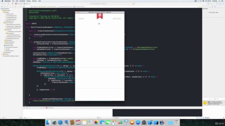Viewport: 225px width, 126px height.
Task: Select the standard editor button
Action: click(208, 4)
